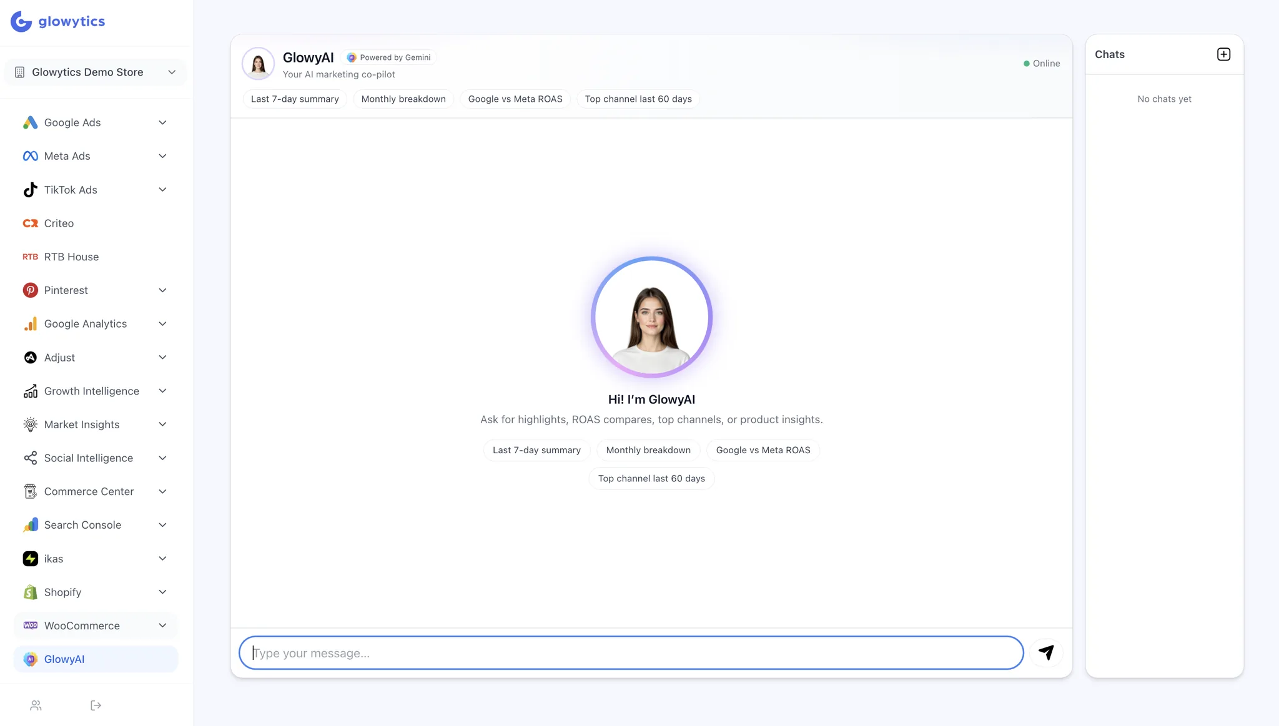Click the Commerce Center store icon
The width and height of the screenshot is (1279, 726).
pos(30,492)
